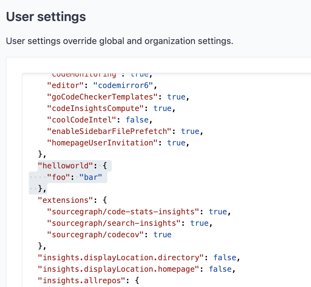The width and height of the screenshot is (311, 287).
Task: Click the closing brace after "foo": "bar"
Action: click(40, 189)
